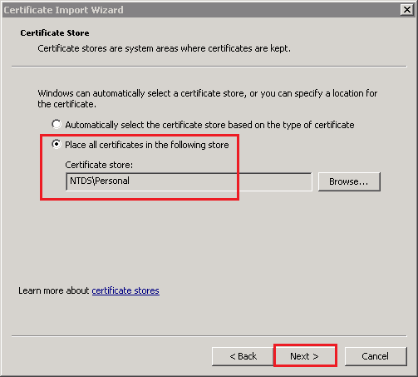Screen dimensions: 418x377
Task: Click the Windows can automatically select description text
Action: 208,99
